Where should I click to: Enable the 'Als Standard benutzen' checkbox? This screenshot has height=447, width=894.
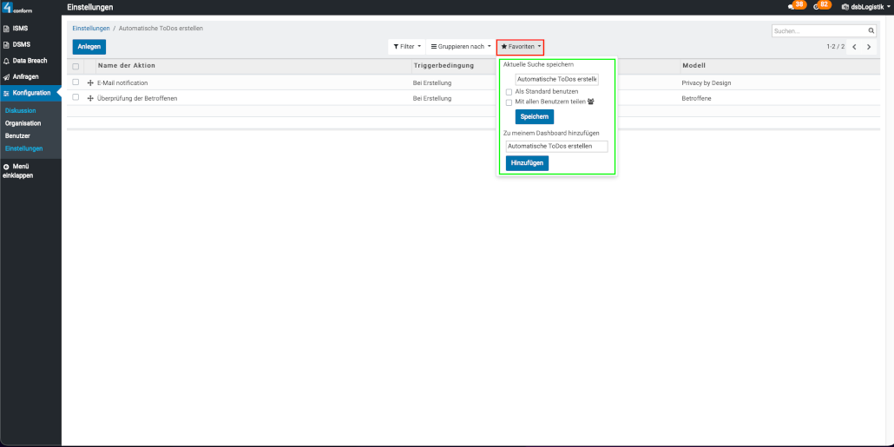pyautogui.click(x=509, y=91)
